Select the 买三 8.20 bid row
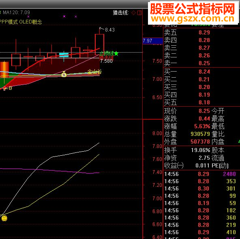The height and width of the screenshot is (239, 240). tap(202, 87)
